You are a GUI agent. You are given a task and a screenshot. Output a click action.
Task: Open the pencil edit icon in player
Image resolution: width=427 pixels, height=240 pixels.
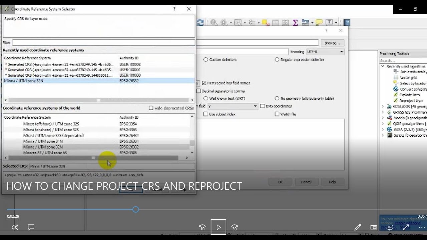[358, 227]
